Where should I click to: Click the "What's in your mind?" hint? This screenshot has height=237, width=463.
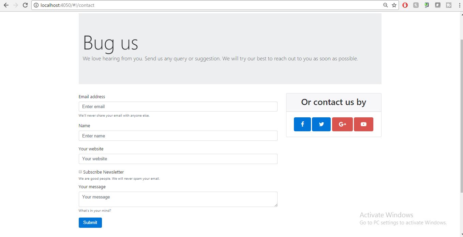coord(95,211)
